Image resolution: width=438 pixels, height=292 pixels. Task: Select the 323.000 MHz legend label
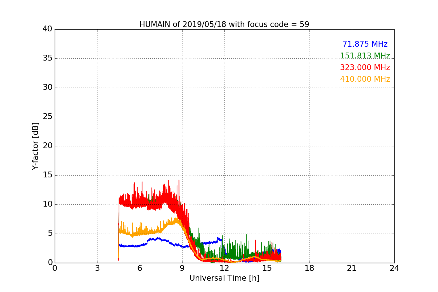(365, 68)
